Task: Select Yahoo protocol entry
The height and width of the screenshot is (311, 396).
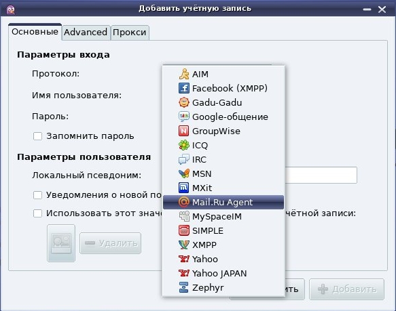Action: tap(223, 259)
